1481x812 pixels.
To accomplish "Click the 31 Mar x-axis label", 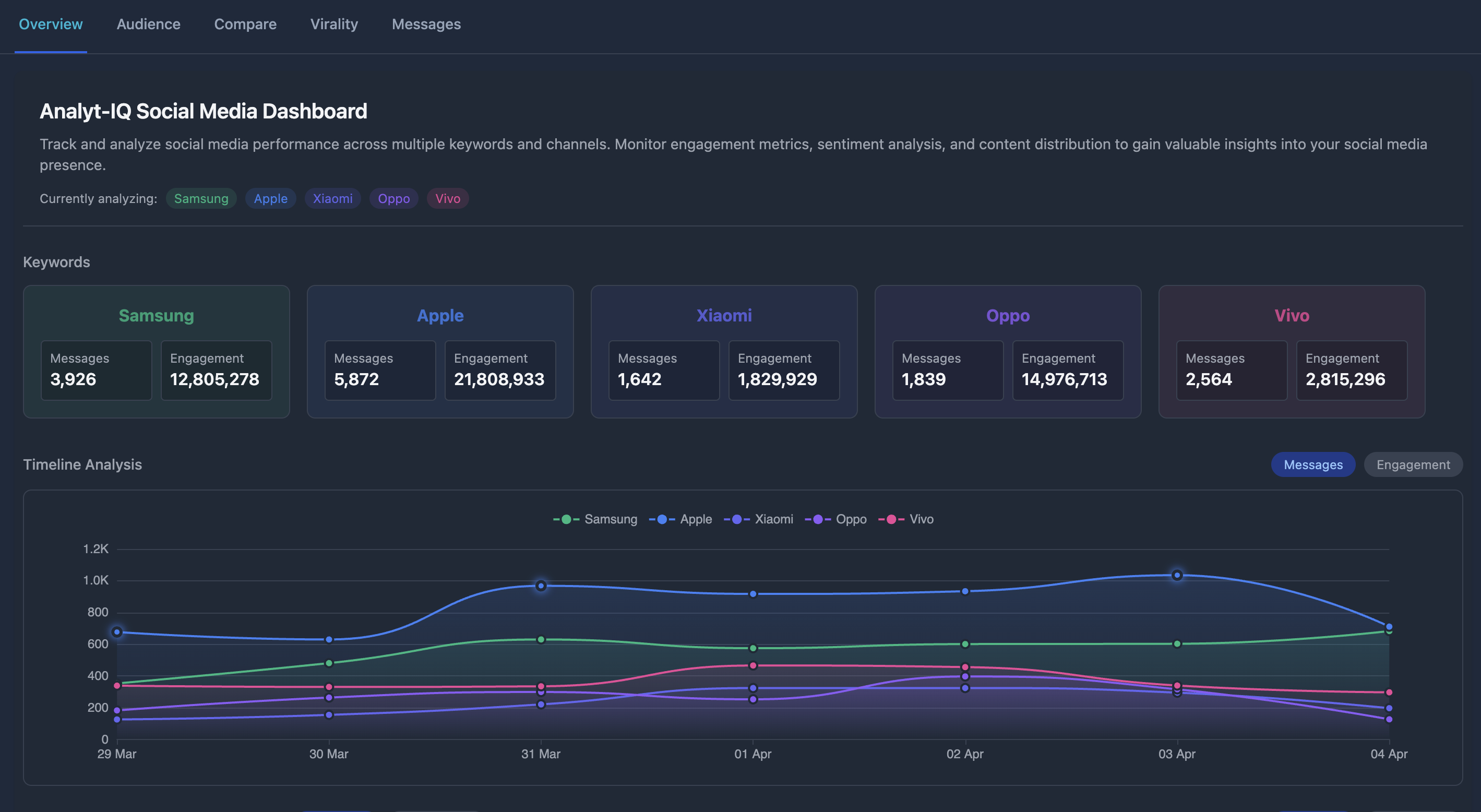I will [x=541, y=754].
